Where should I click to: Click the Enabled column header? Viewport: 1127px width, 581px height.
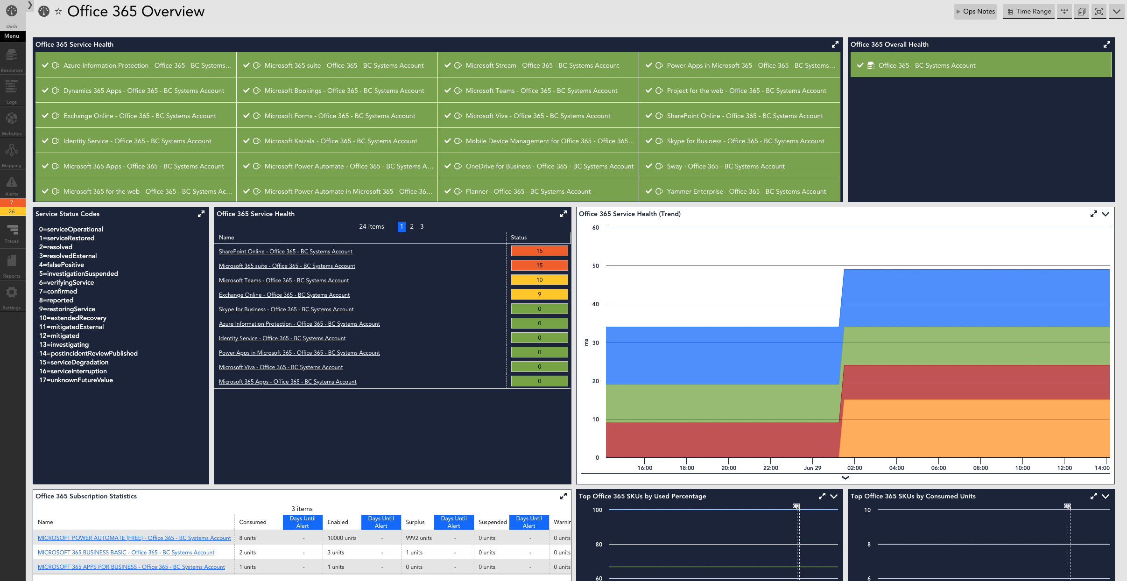click(x=338, y=522)
